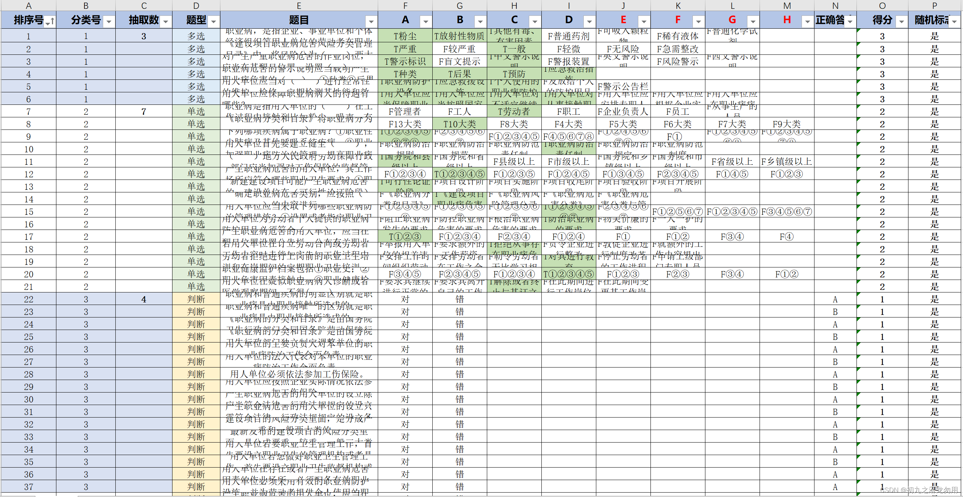Image resolution: width=963 pixels, height=497 pixels.
Task: Open the 题目 column filter button
Action: pyautogui.click(x=371, y=22)
